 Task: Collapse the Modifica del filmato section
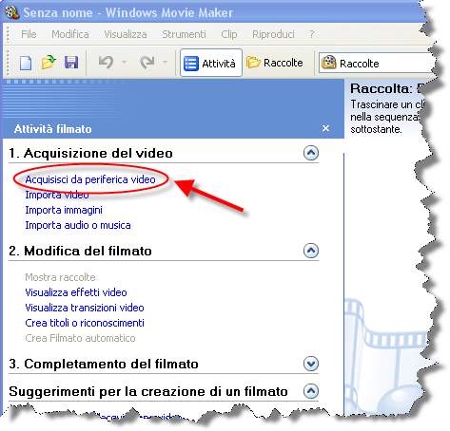point(311,251)
